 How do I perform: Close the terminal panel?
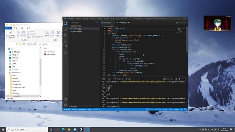coord(185,79)
